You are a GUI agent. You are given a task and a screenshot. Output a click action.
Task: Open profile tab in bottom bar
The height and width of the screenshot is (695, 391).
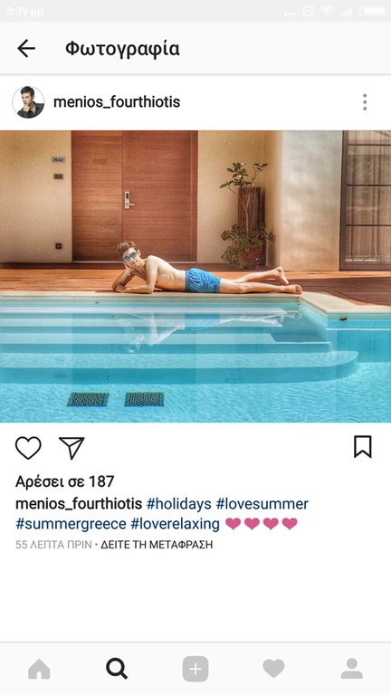coord(352,669)
